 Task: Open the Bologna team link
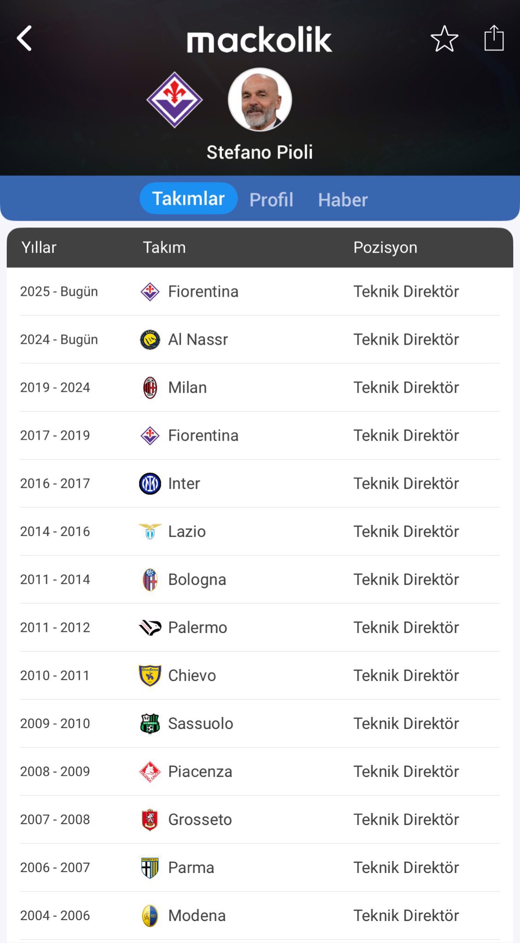click(197, 580)
